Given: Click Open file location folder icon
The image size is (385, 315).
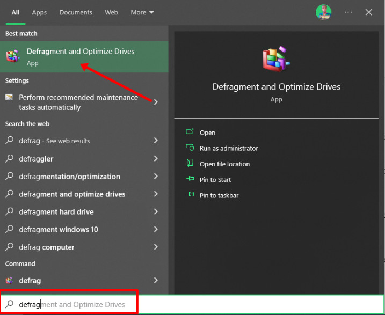Looking at the screenshot, I should click(190, 163).
